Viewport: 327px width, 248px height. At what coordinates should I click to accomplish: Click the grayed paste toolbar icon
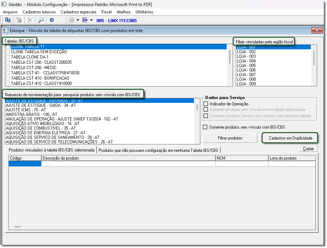[x=19, y=20]
